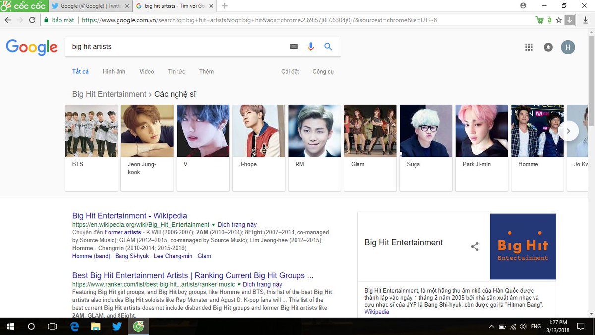Click the Former artists jump link
Screen dimensions: 595x335
point(123,232)
